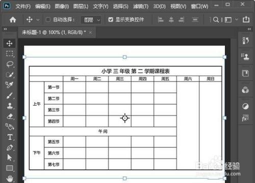The width and height of the screenshot is (255, 183).
Task: Select the Type tool
Action: click(10, 137)
